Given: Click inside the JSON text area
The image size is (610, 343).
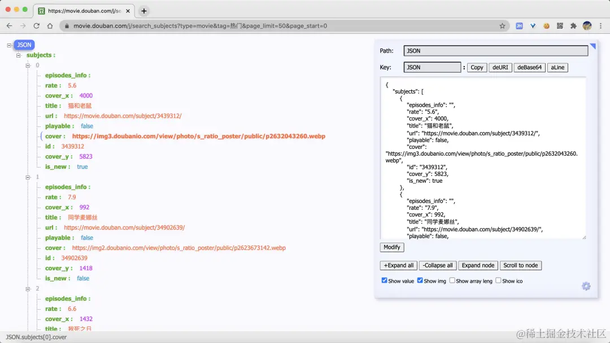Looking at the screenshot, I should pos(483,158).
